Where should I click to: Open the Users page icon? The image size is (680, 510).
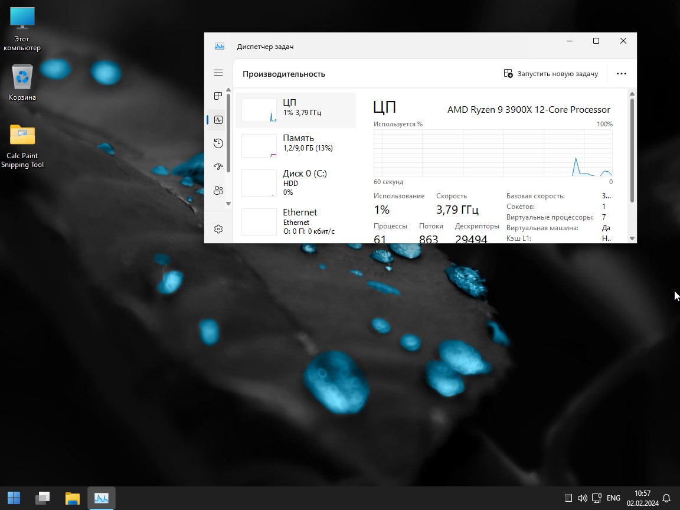pyautogui.click(x=218, y=190)
